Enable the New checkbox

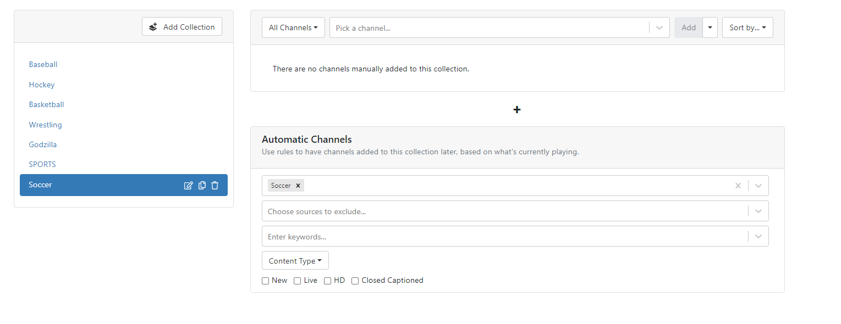[266, 281]
